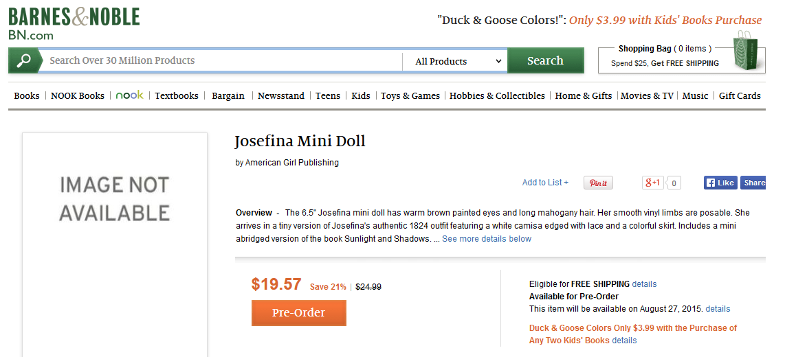
Task: Expand the Add to List menu
Action: pyautogui.click(x=545, y=183)
